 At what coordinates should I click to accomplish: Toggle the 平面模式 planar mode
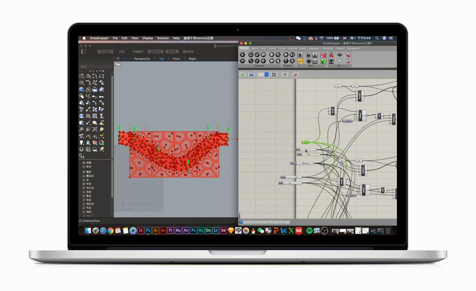[x=138, y=51]
